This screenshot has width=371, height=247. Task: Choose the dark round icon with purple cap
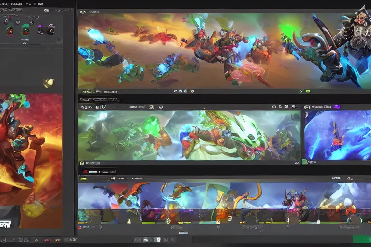(x=51, y=29)
